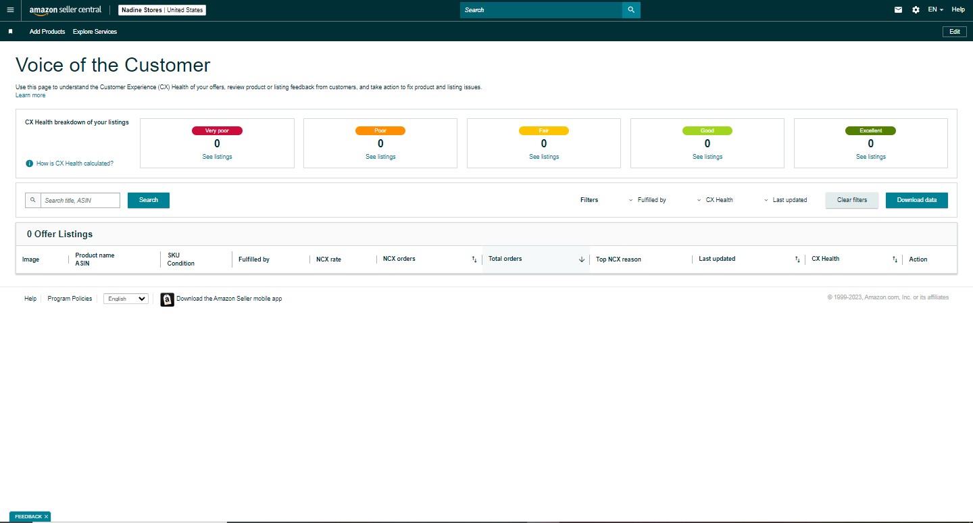Click the red Very poor badge

pyautogui.click(x=217, y=130)
